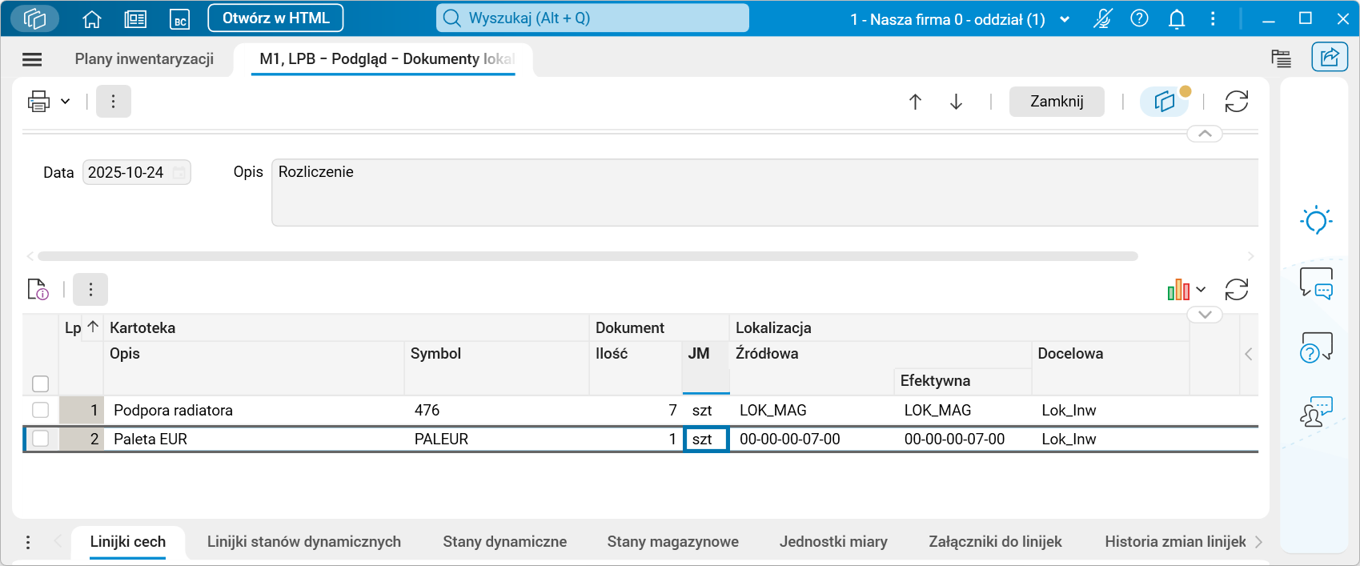This screenshot has height=566, width=1360.
Task: Click the printer icon
Action: (38, 102)
